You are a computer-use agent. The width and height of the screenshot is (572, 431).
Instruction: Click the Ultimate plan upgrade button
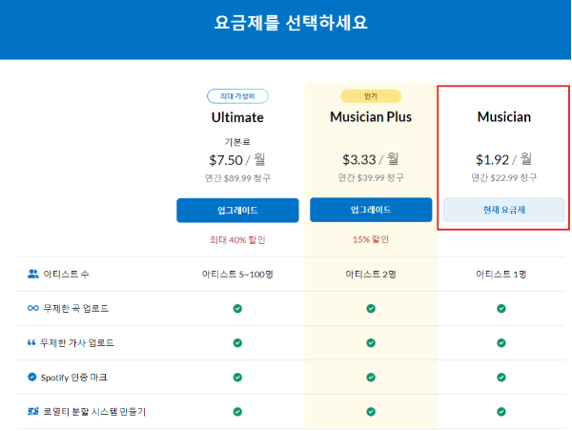pos(237,210)
